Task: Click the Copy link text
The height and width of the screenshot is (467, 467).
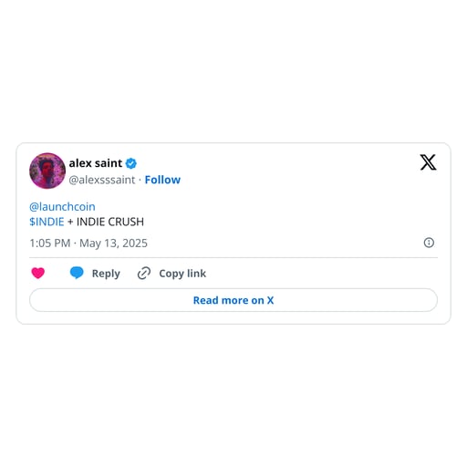Action: (182, 274)
